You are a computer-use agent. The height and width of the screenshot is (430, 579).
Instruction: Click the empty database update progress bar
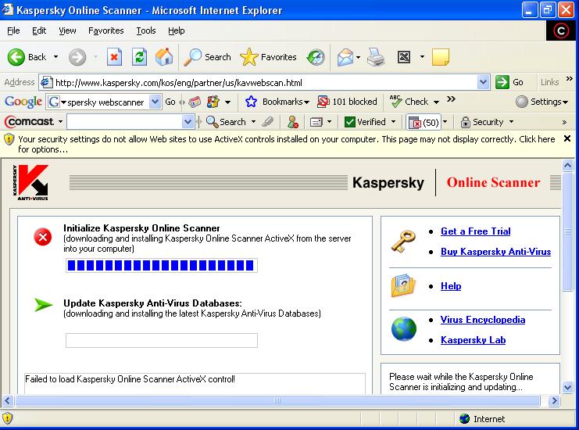(x=162, y=340)
